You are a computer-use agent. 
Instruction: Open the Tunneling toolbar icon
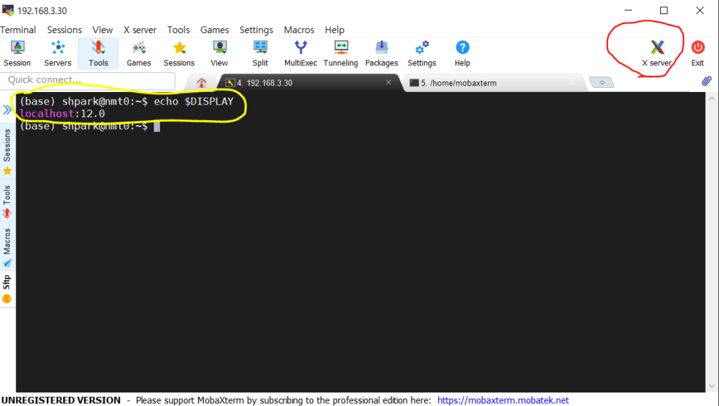pos(341,53)
